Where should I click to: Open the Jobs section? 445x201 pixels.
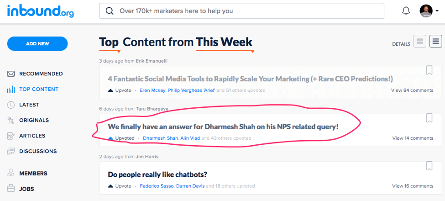pos(26,189)
